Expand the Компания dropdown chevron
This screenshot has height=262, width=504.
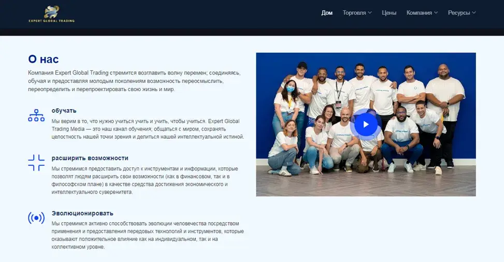(x=436, y=13)
